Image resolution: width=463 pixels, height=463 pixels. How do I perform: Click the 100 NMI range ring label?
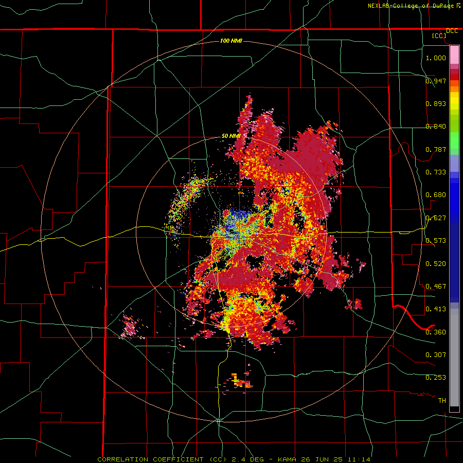(231, 41)
